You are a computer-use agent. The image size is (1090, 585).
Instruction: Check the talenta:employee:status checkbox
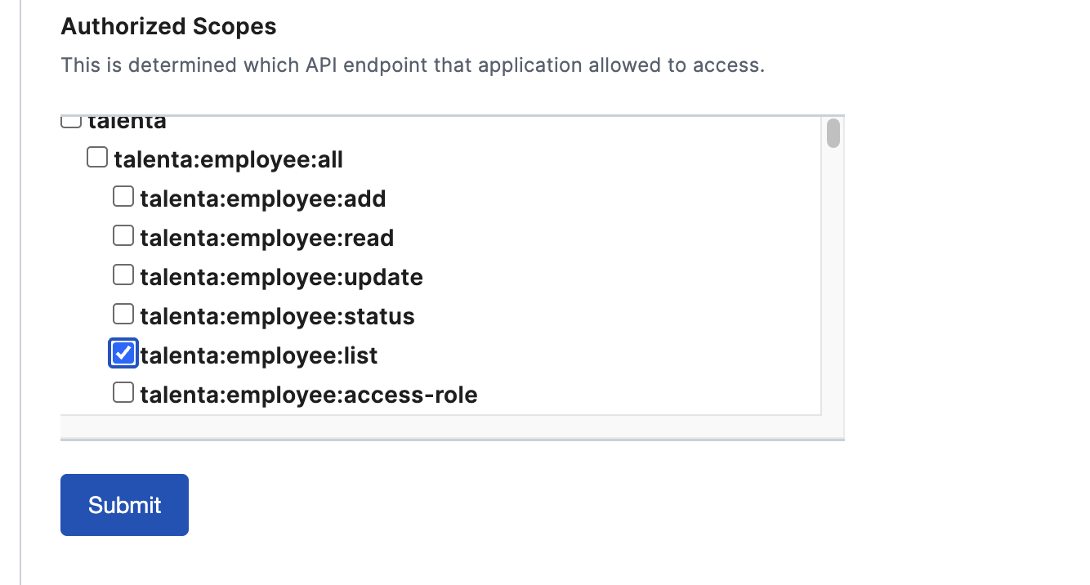point(123,314)
